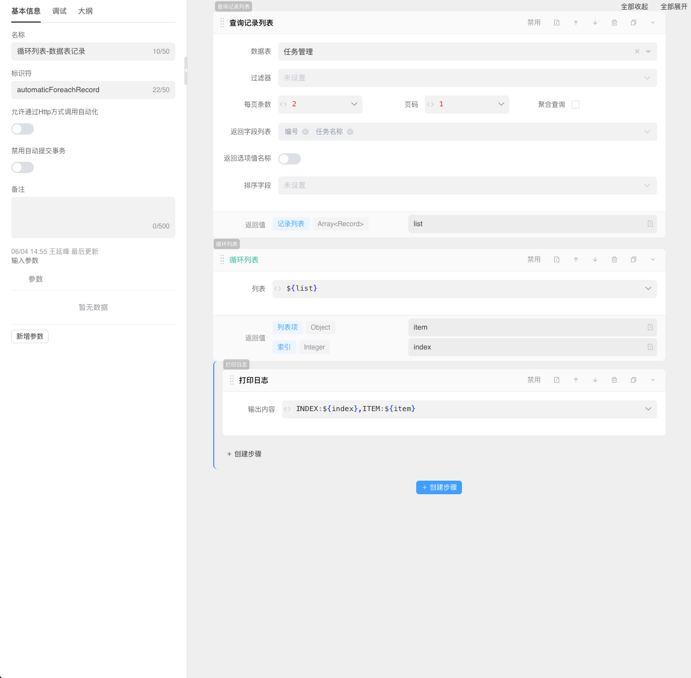The height and width of the screenshot is (678, 691).
Task: Open the 过滤器 dropdown
Action: pos(467,78)
